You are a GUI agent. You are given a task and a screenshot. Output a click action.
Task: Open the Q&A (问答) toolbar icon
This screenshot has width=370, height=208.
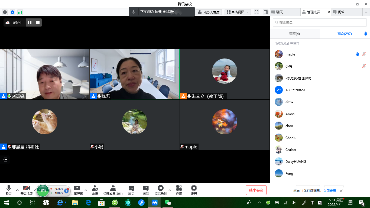pos(146,188)
